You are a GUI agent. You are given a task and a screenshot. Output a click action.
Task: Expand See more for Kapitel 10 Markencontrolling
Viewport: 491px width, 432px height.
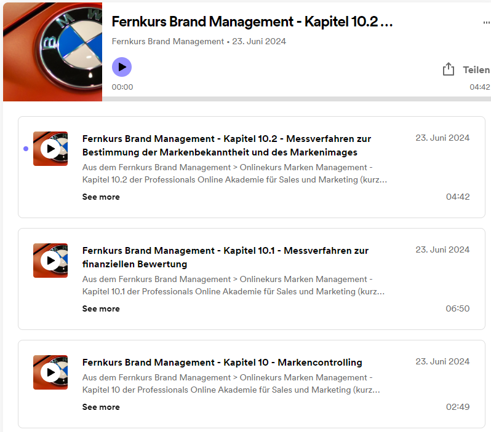point(101,407)
